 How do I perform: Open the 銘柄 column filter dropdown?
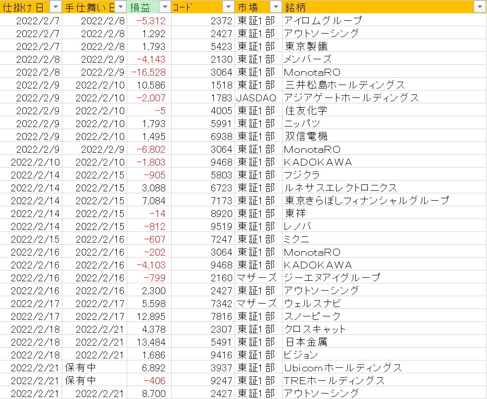(480, 7)
